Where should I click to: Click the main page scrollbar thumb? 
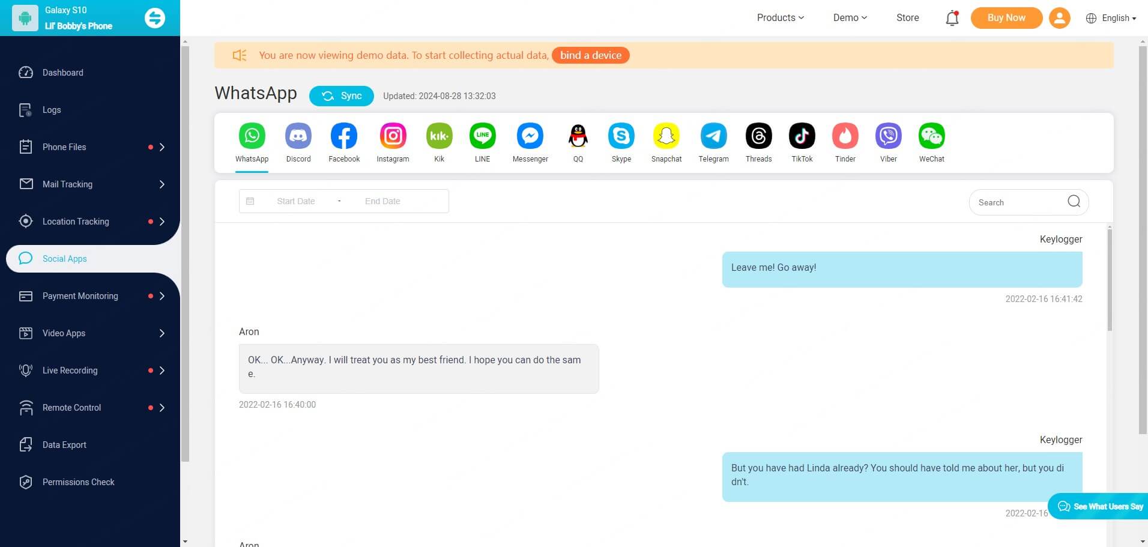[1143, 240]
